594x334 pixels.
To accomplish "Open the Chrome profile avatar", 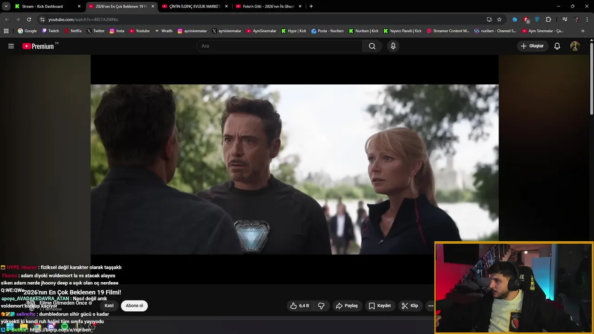I will coord(576,19).
